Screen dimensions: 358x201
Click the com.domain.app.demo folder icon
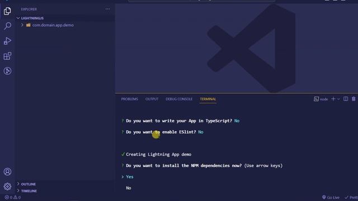pyautogui.click(x=29, y=25)
